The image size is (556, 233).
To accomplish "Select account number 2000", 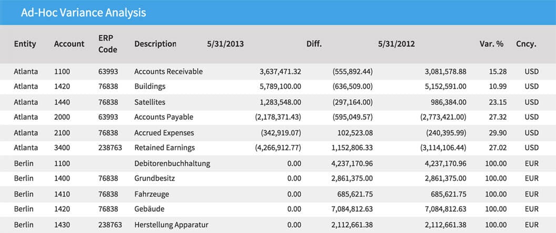I will point(62,117).
